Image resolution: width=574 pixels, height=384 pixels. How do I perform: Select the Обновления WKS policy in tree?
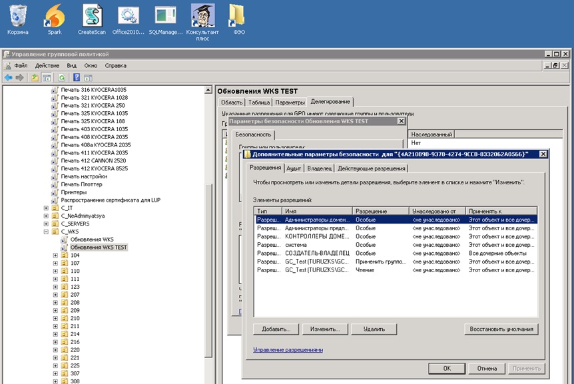[92, 240]
